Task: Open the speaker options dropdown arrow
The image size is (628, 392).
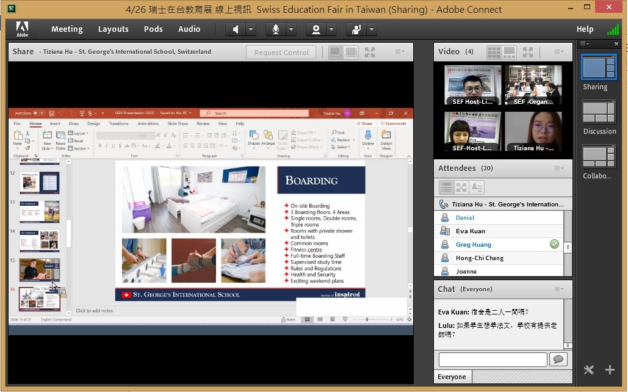Action: click(x=251, y=29)
